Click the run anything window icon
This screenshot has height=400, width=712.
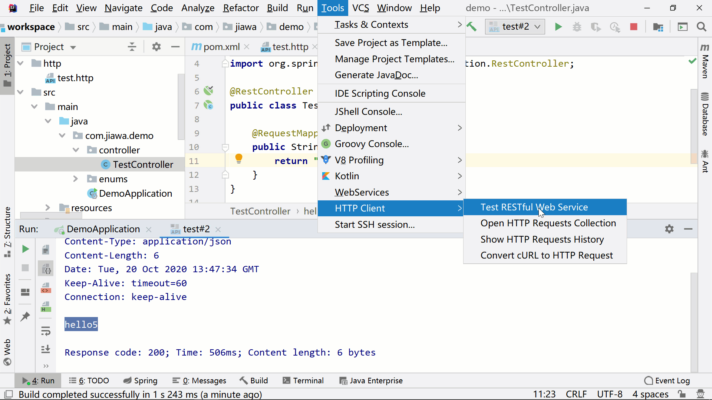tap(682, 27)
